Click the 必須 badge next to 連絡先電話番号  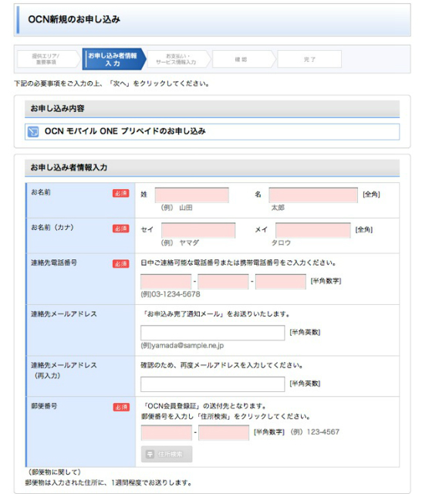(x=121, y=264)
